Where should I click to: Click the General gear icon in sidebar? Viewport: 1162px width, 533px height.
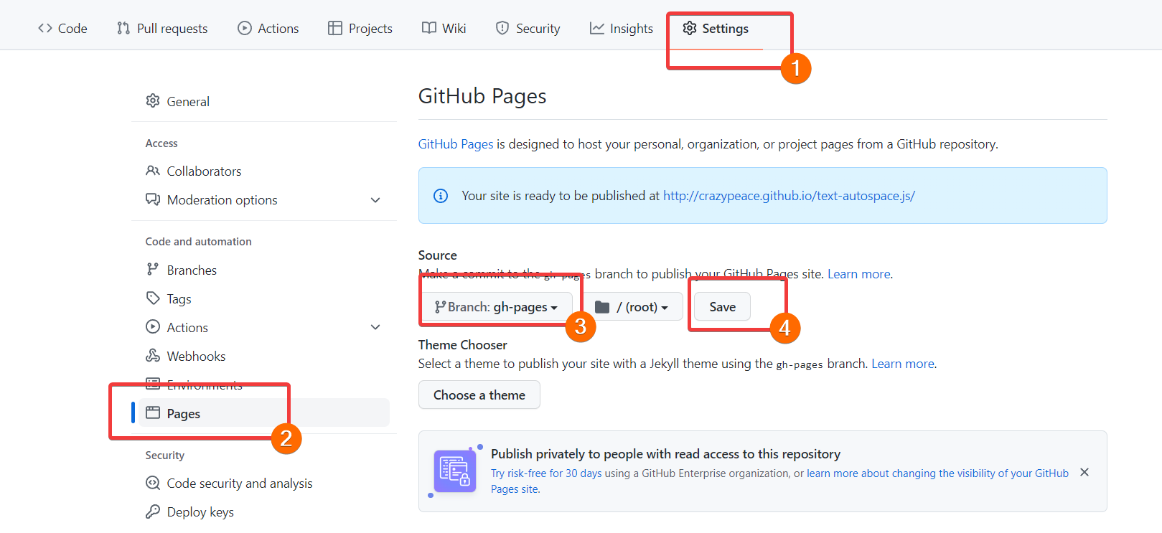(x=153, y=101)
